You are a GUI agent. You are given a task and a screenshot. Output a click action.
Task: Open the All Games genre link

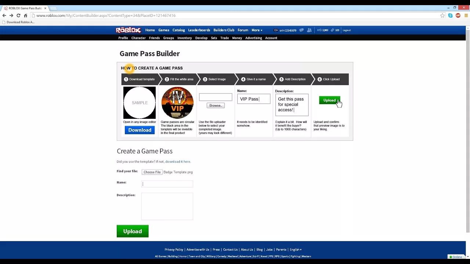click(x=161, y=256)
